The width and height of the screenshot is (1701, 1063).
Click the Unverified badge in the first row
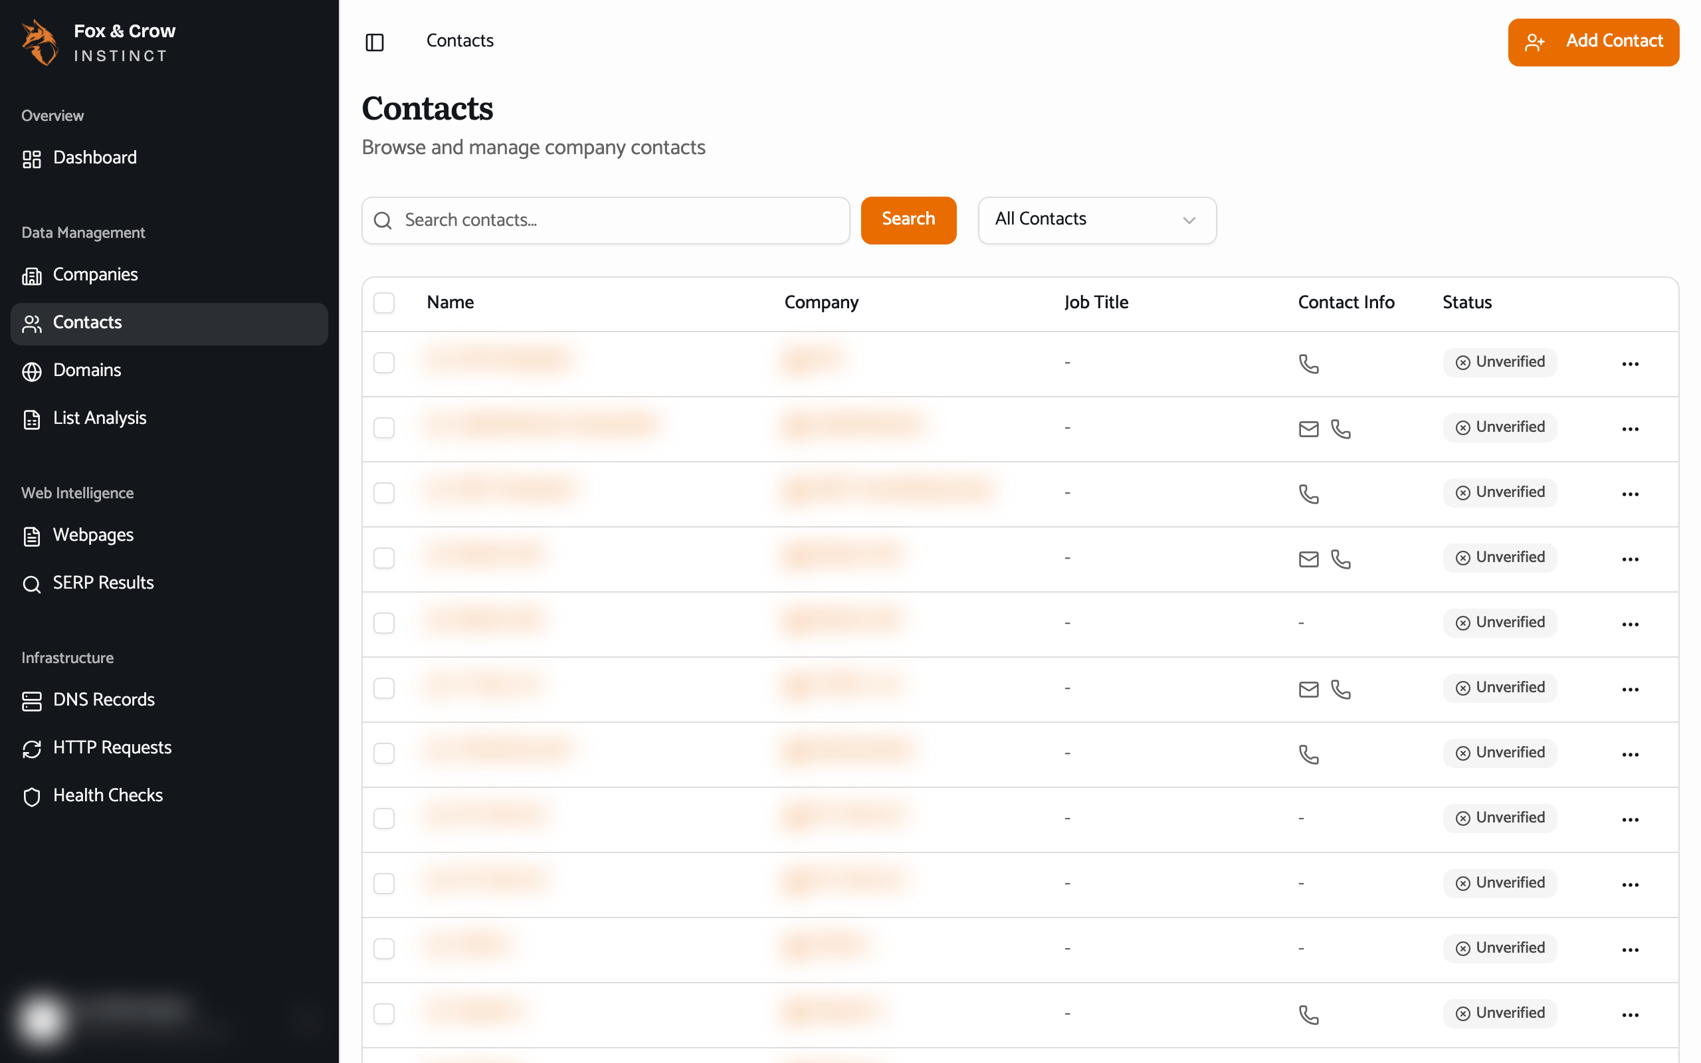coord(1499,362)
